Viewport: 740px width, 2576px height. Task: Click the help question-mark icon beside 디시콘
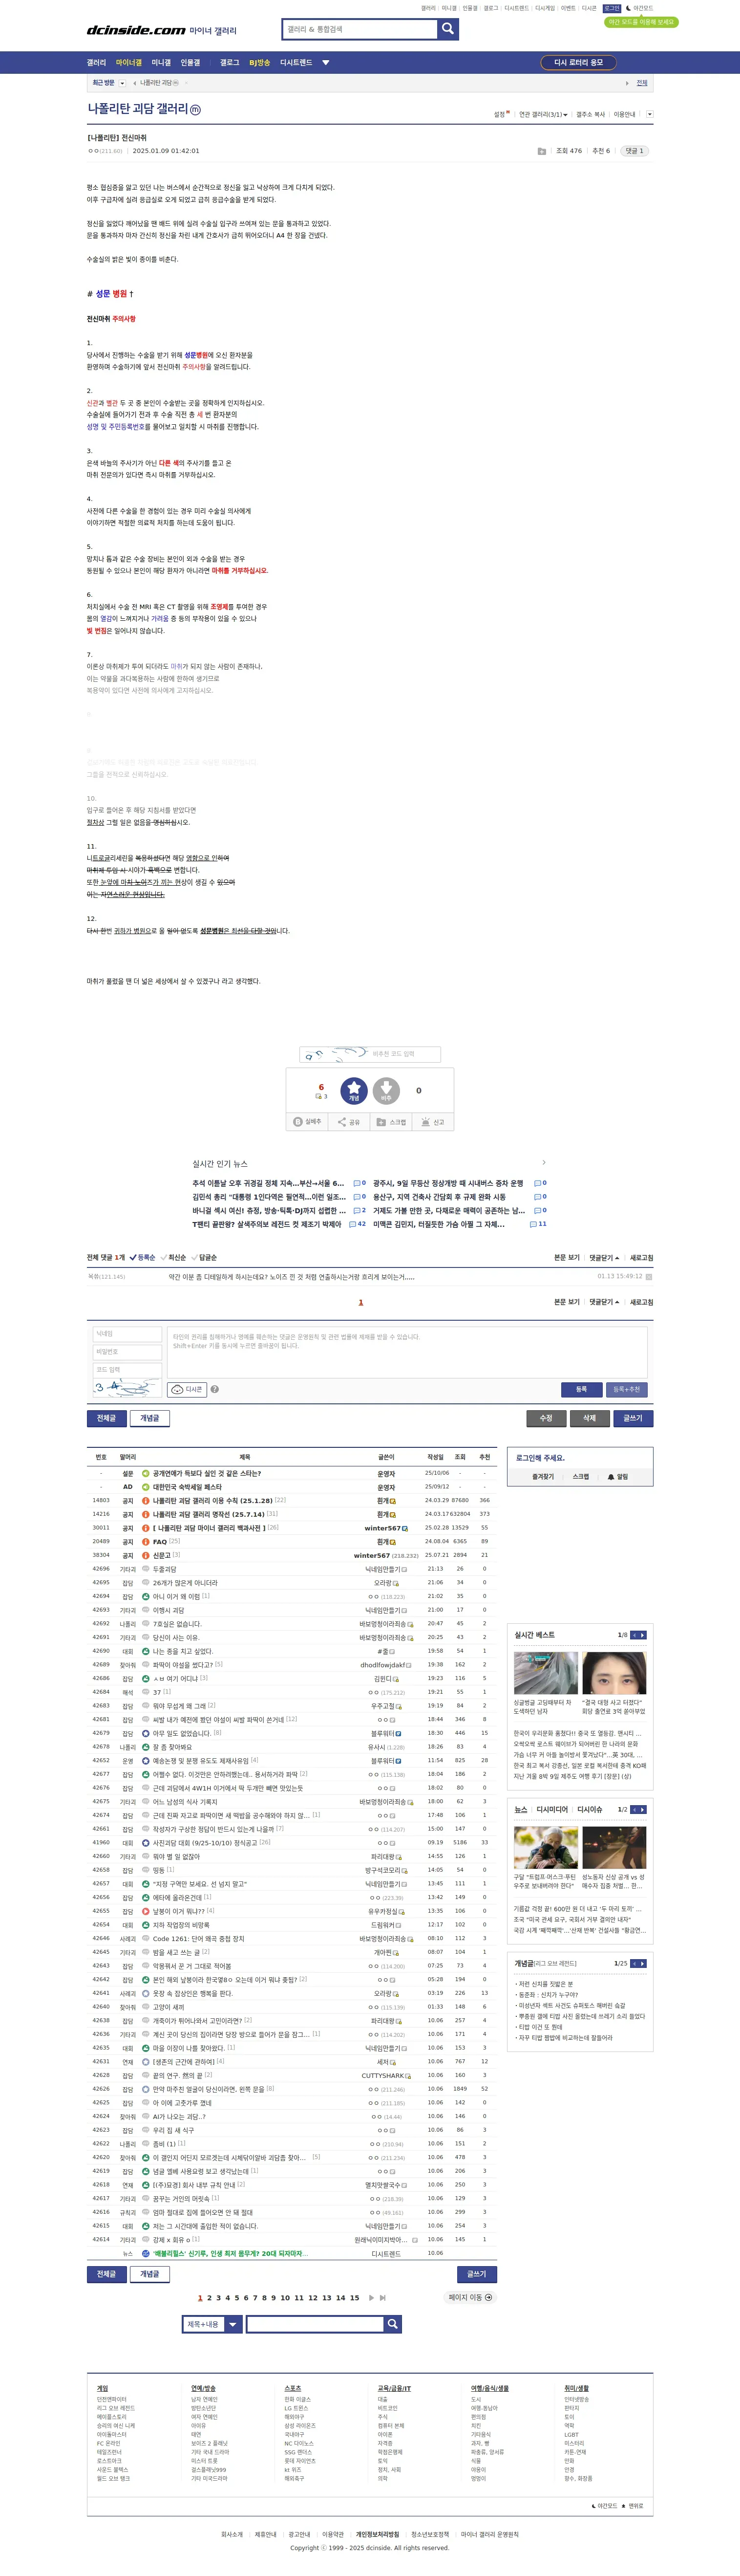coord(215,1389)
